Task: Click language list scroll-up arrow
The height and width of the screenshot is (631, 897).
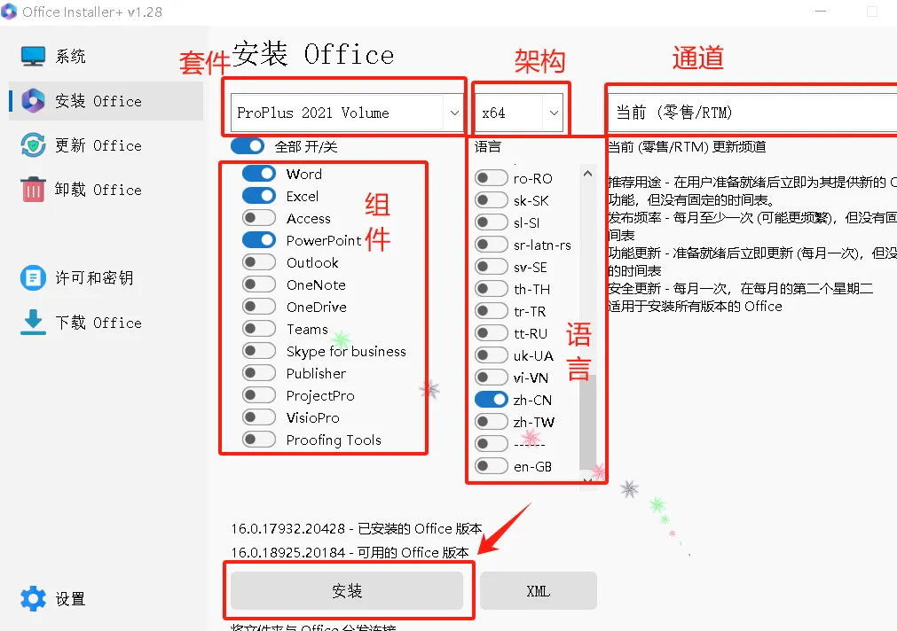Action: (x=587, y=173)
